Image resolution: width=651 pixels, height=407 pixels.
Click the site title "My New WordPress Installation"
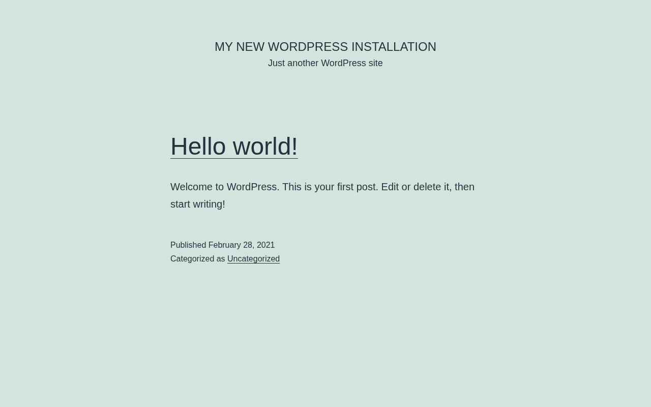[325, 47]
